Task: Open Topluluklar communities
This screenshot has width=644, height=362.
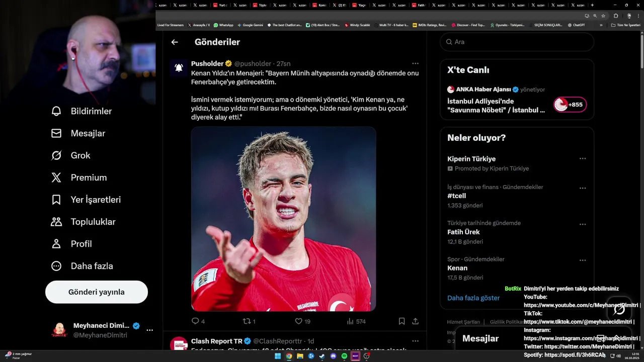Action: (83, 222)
